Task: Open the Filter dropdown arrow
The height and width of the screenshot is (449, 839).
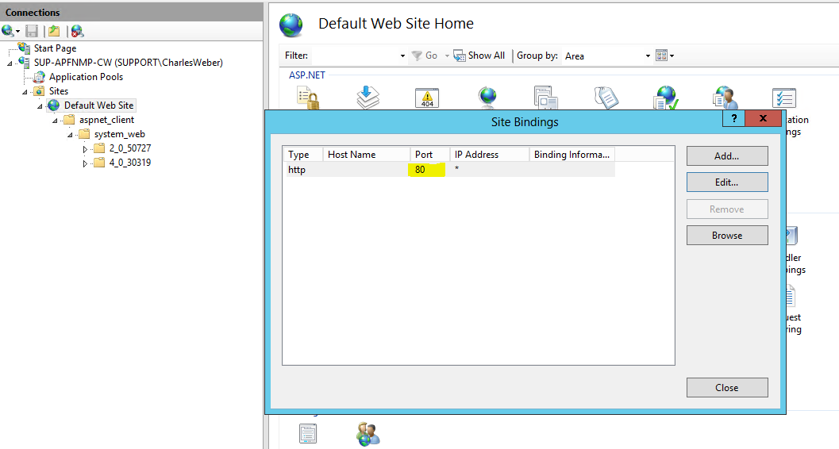Action: (x=403, y=56)
